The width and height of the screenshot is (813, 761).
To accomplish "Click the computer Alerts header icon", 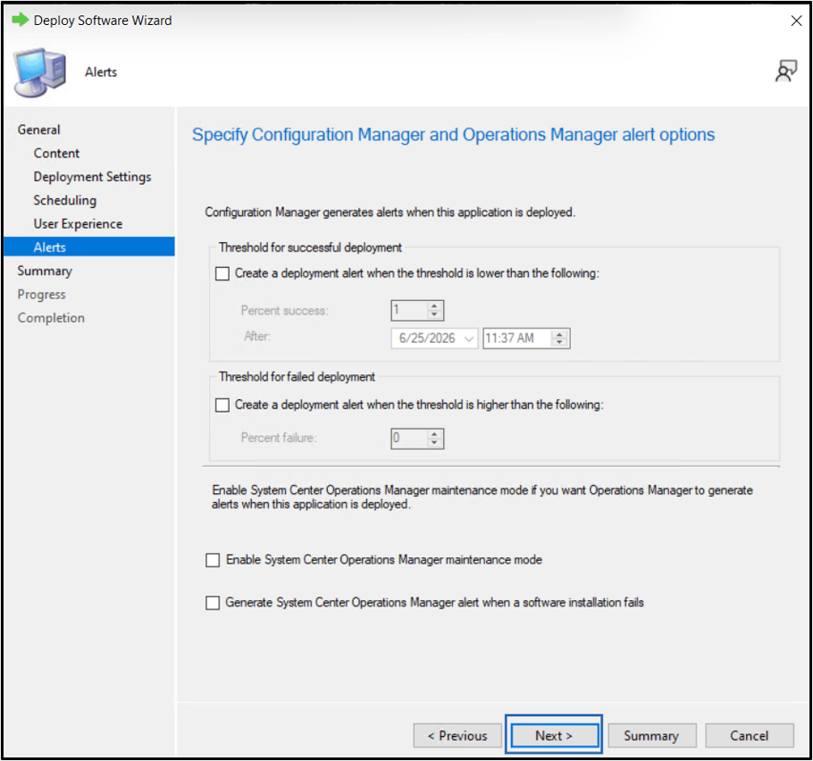I will (x=40, y=72).
